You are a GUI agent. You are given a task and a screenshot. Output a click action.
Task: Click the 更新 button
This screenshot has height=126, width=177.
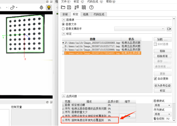tap(163, 74)
